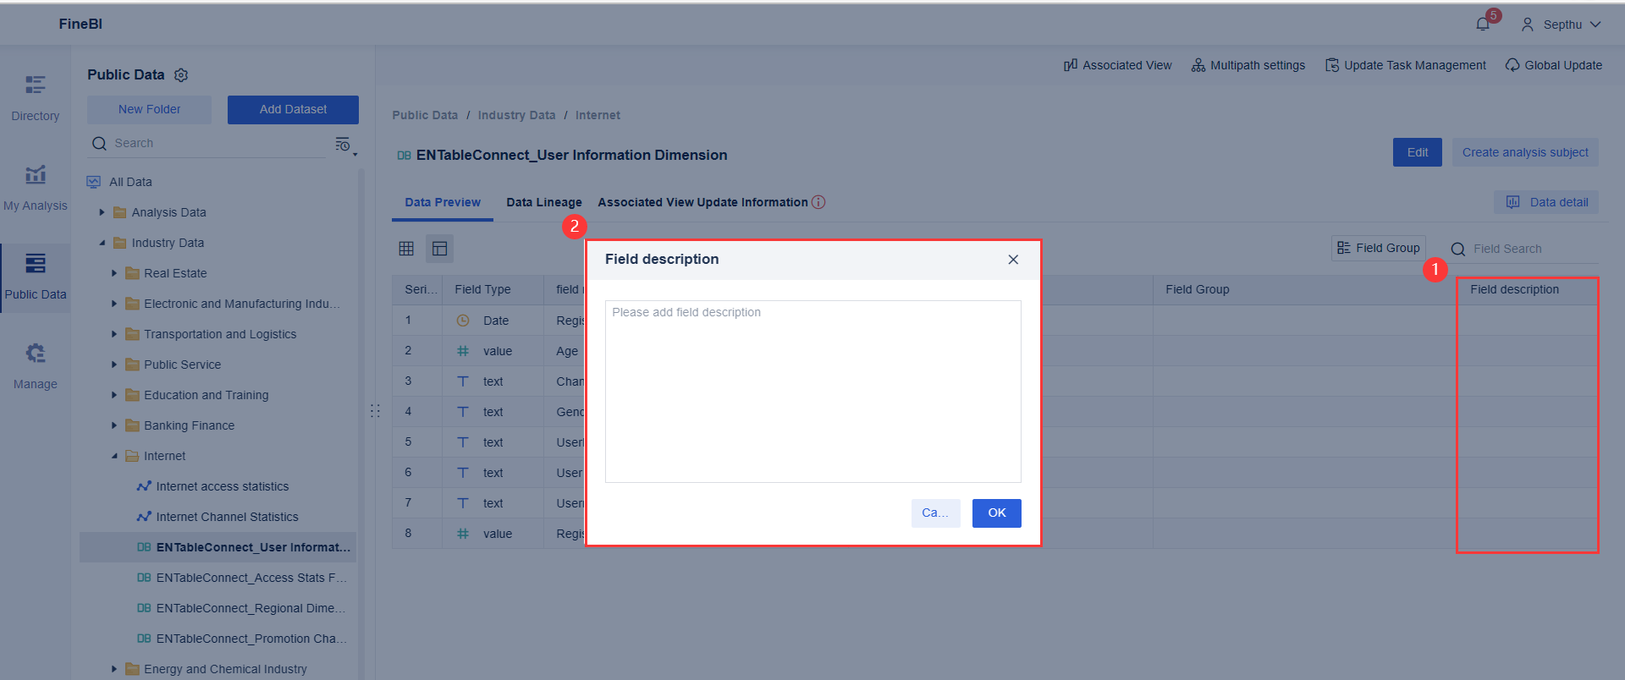The width and height of the screenshot is (1625, 680).
Task: Open Manage in left sidebar
Action: point(36,367)
